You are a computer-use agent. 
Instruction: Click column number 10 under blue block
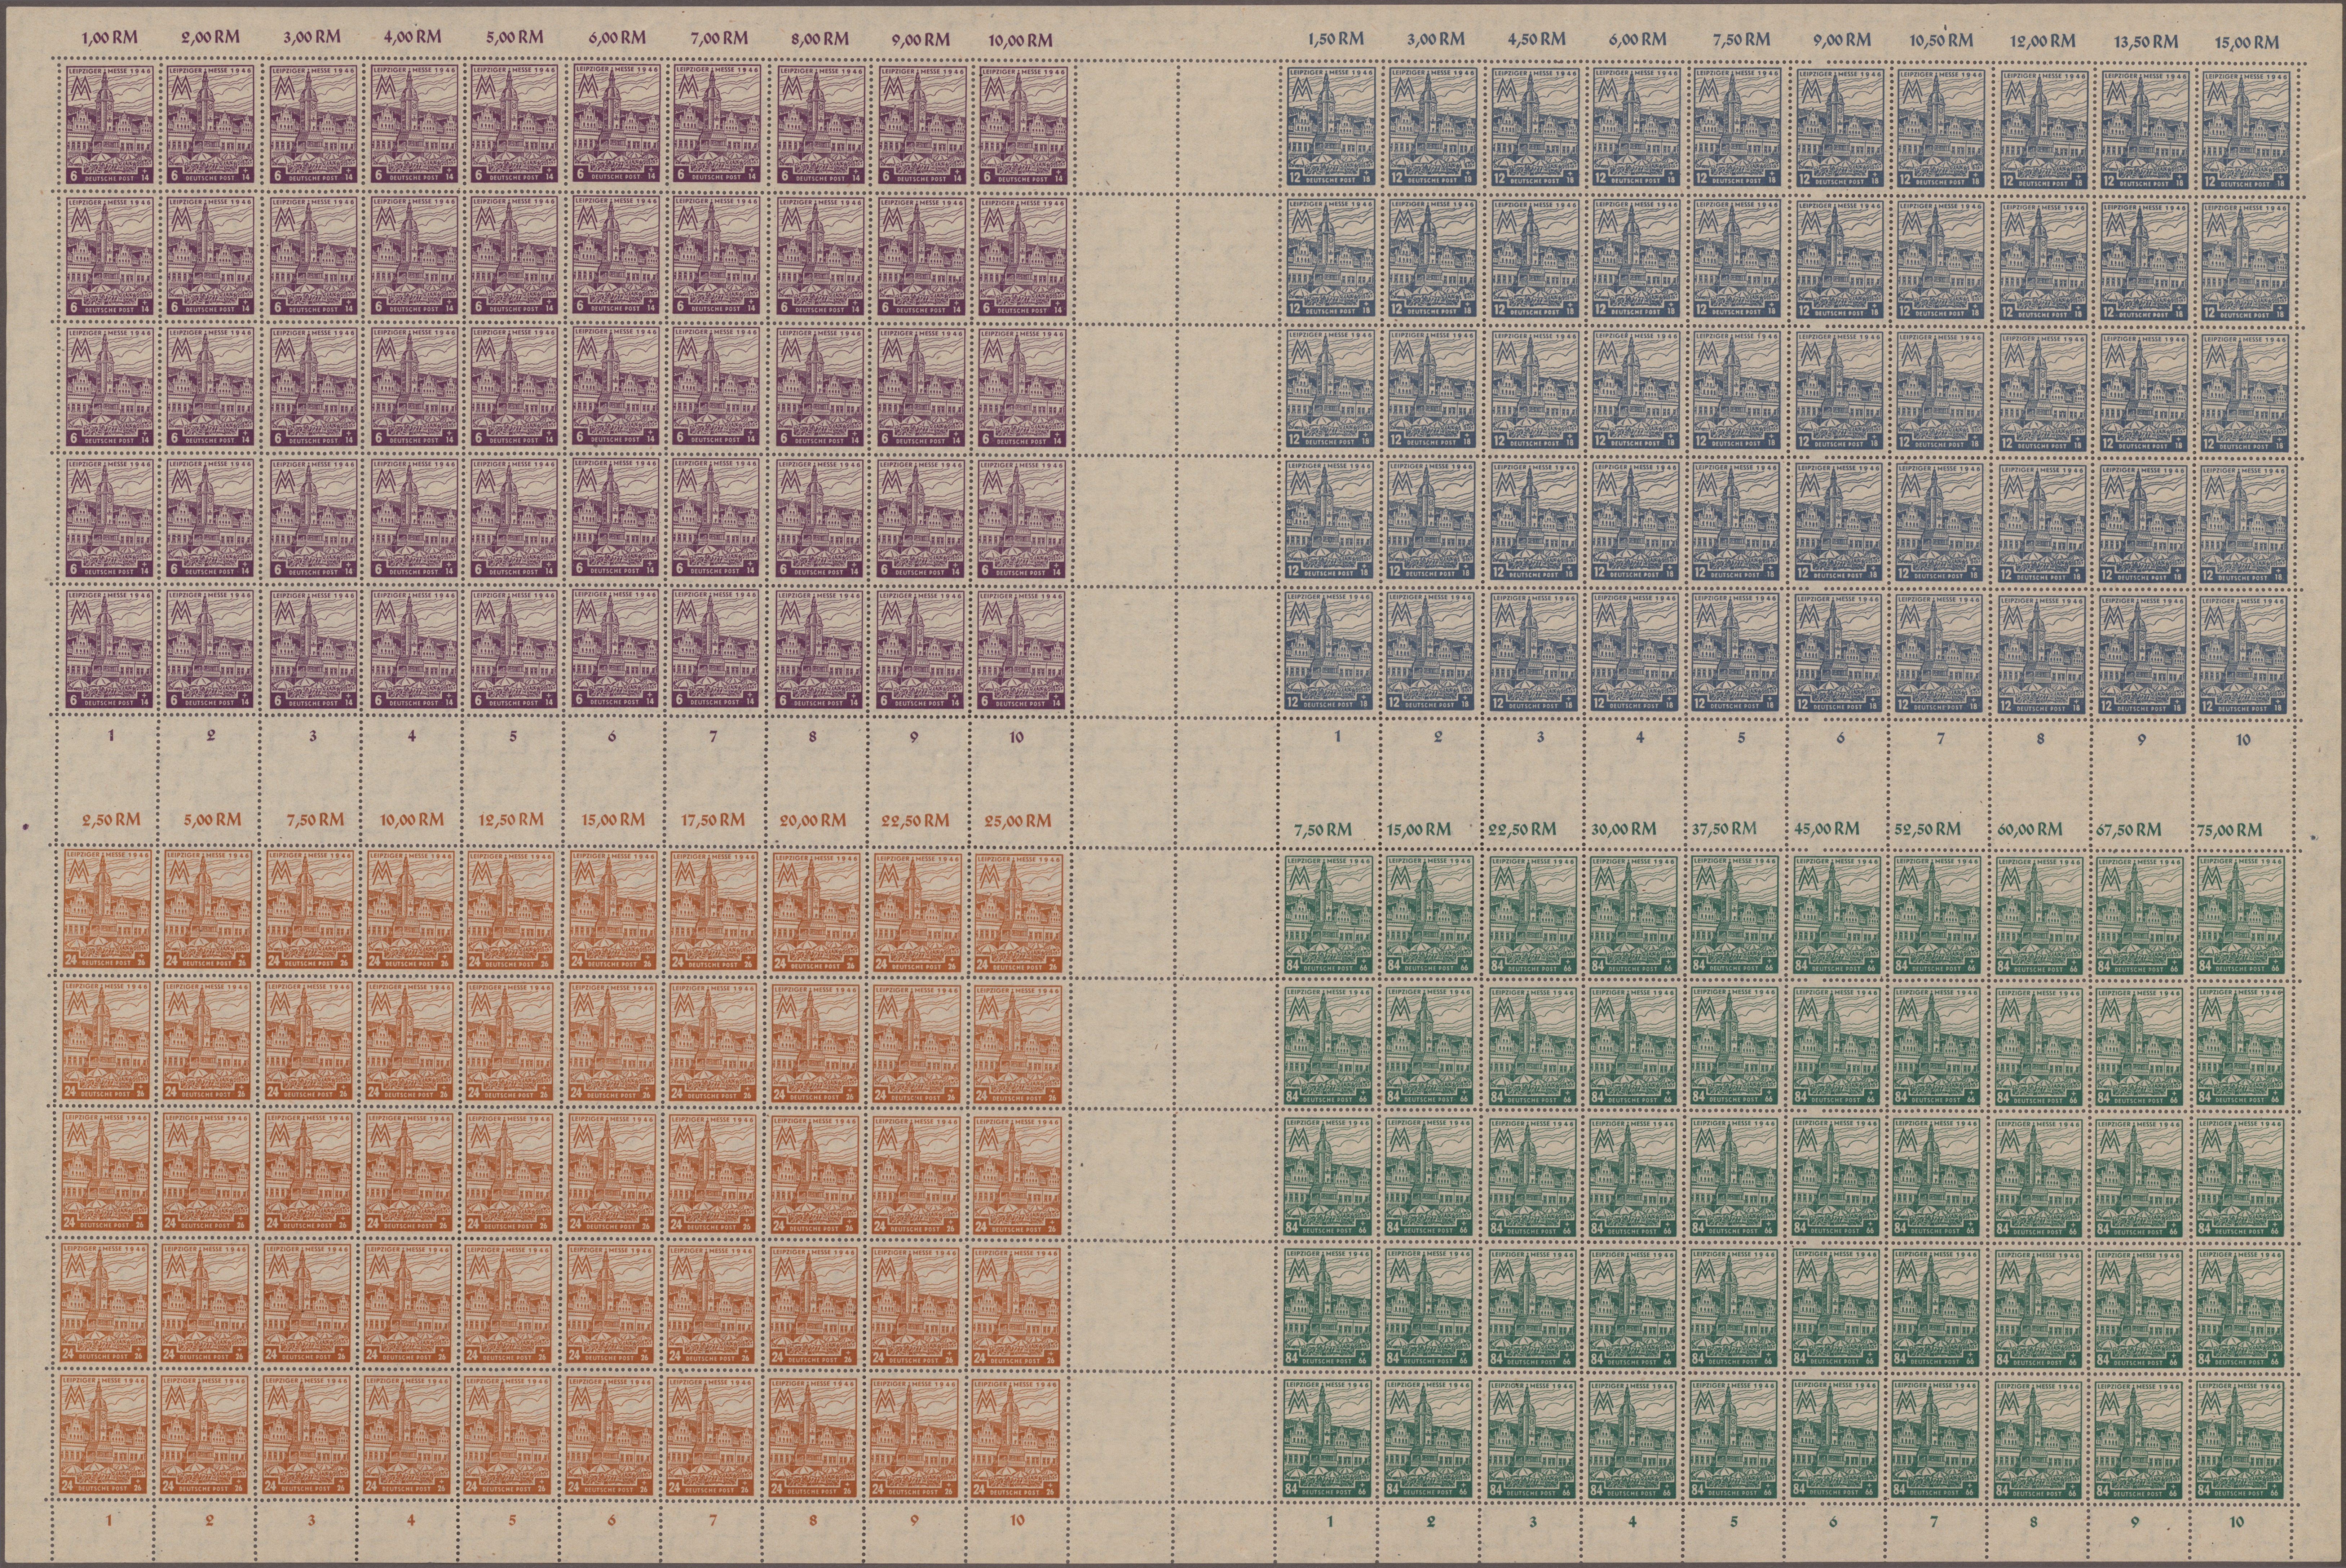[2243, 740]
